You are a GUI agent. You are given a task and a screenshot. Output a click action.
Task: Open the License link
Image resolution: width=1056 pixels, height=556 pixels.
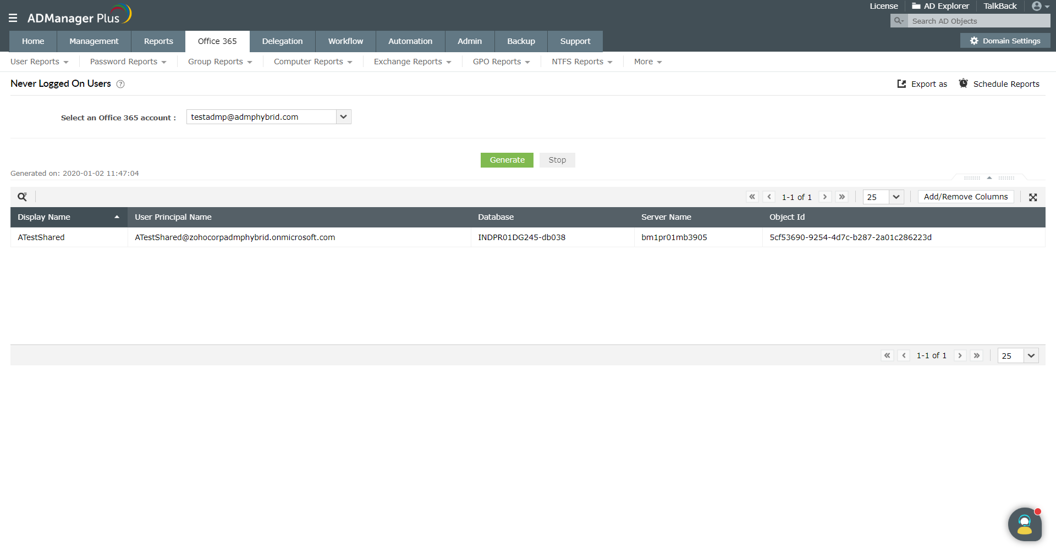point(884,6)
